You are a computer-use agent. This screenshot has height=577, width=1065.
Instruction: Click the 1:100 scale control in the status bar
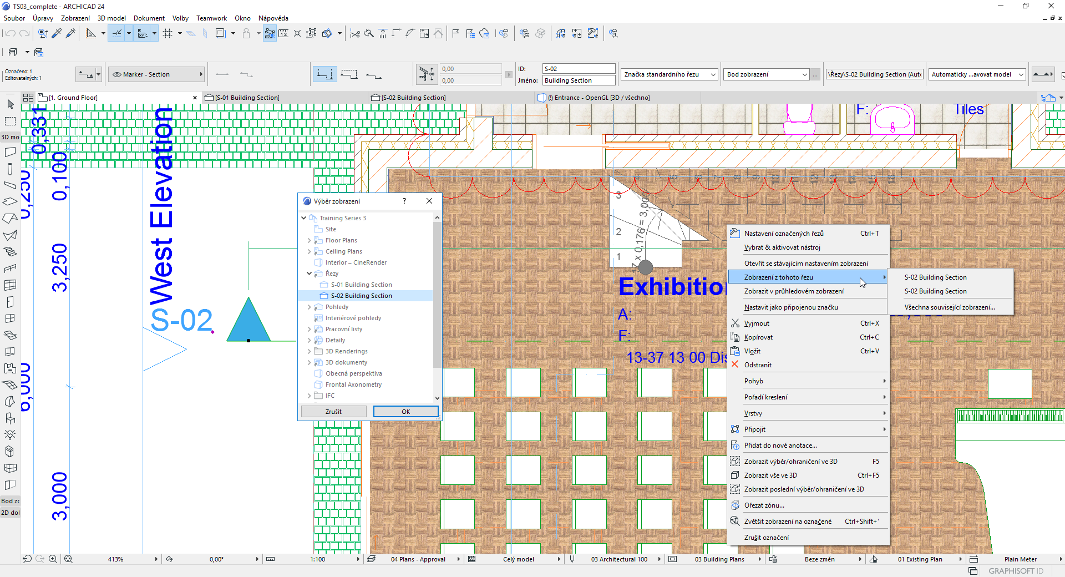[x=317, y=559]
